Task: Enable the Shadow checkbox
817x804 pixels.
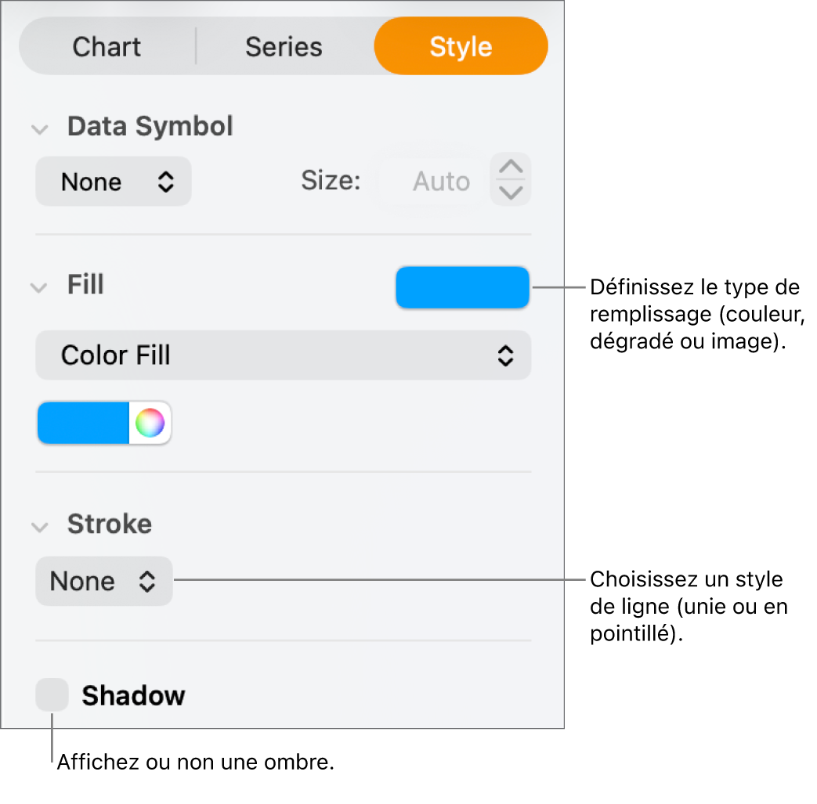Action: click(x=51, y=695)
